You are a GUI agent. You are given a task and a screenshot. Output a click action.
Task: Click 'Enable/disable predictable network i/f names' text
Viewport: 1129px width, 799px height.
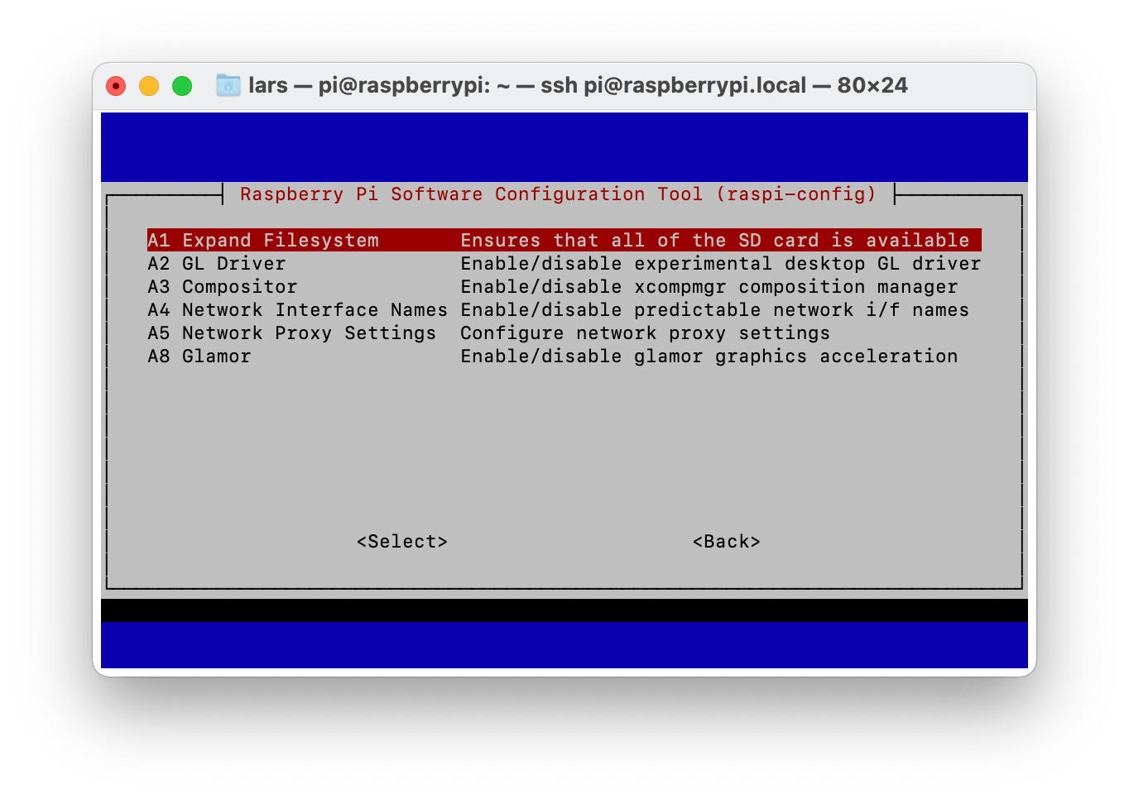pyautogui.click(x=715, y=309)
